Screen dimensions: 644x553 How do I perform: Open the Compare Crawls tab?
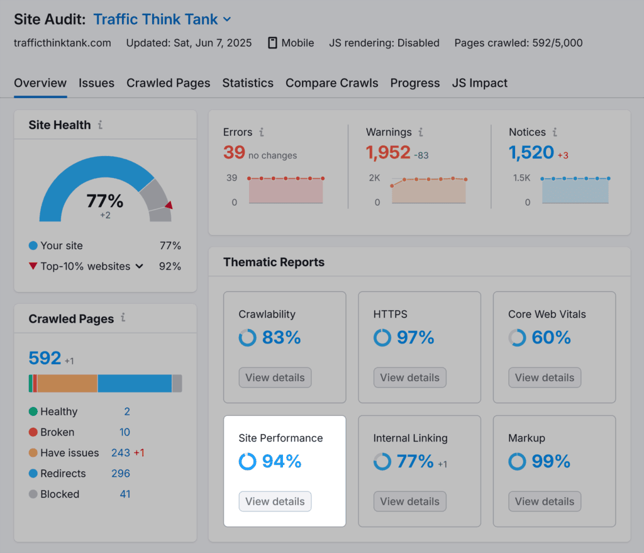[x=331, y=82]
